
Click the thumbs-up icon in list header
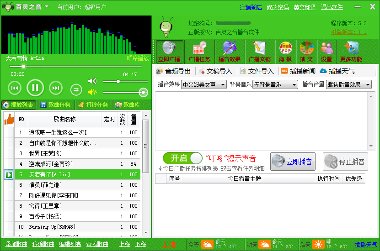[x=9, y=119]
